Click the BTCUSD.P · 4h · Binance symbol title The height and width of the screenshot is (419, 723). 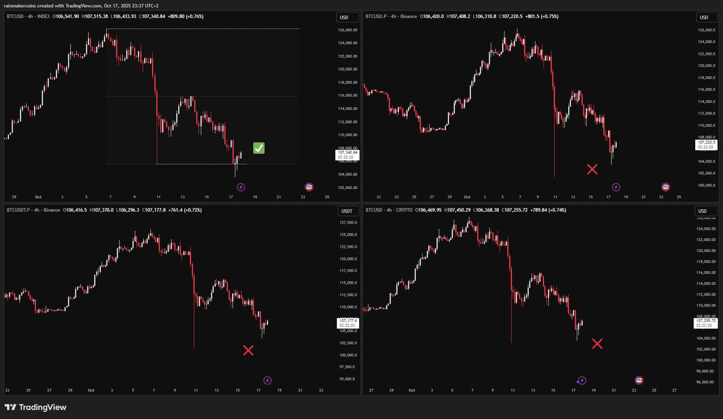[x=391, y=16]
